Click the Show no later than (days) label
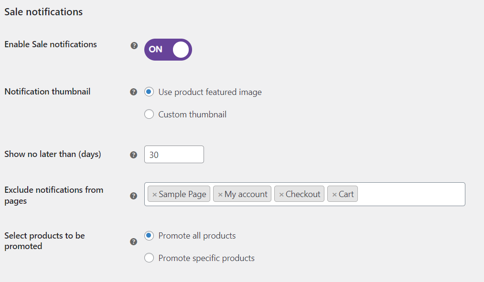This screenshot has height=282, width=484. pyautogui.click(x=53, y=154)
